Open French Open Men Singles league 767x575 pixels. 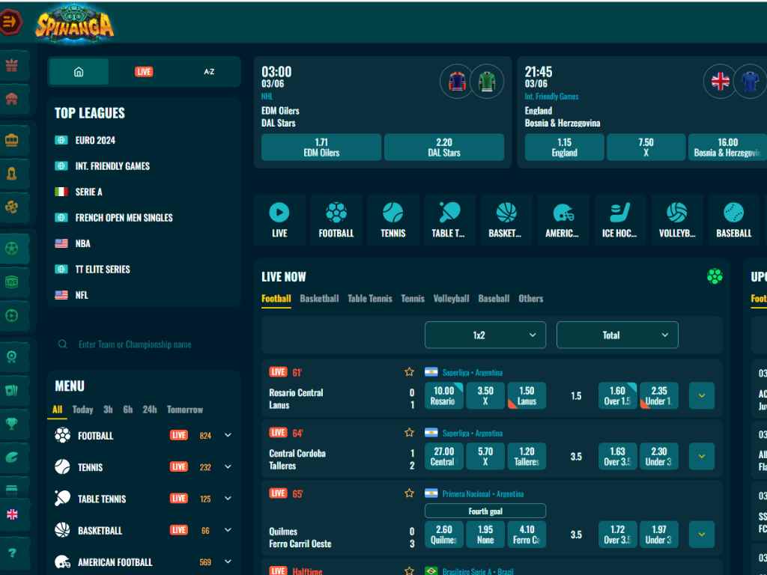[124, 218]
